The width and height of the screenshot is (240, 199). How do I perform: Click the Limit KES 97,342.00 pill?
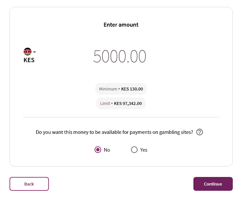point(121,103)
